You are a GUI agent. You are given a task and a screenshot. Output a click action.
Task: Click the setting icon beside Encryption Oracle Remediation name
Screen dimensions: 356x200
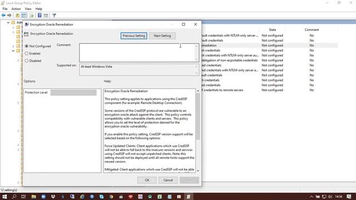(x=26, y=34)
